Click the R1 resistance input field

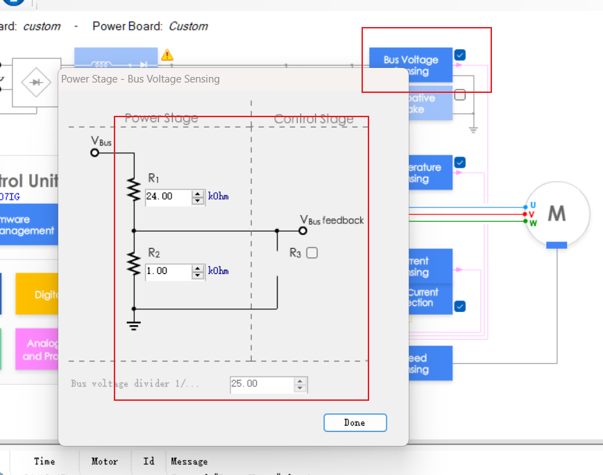[x=167, y=196]
